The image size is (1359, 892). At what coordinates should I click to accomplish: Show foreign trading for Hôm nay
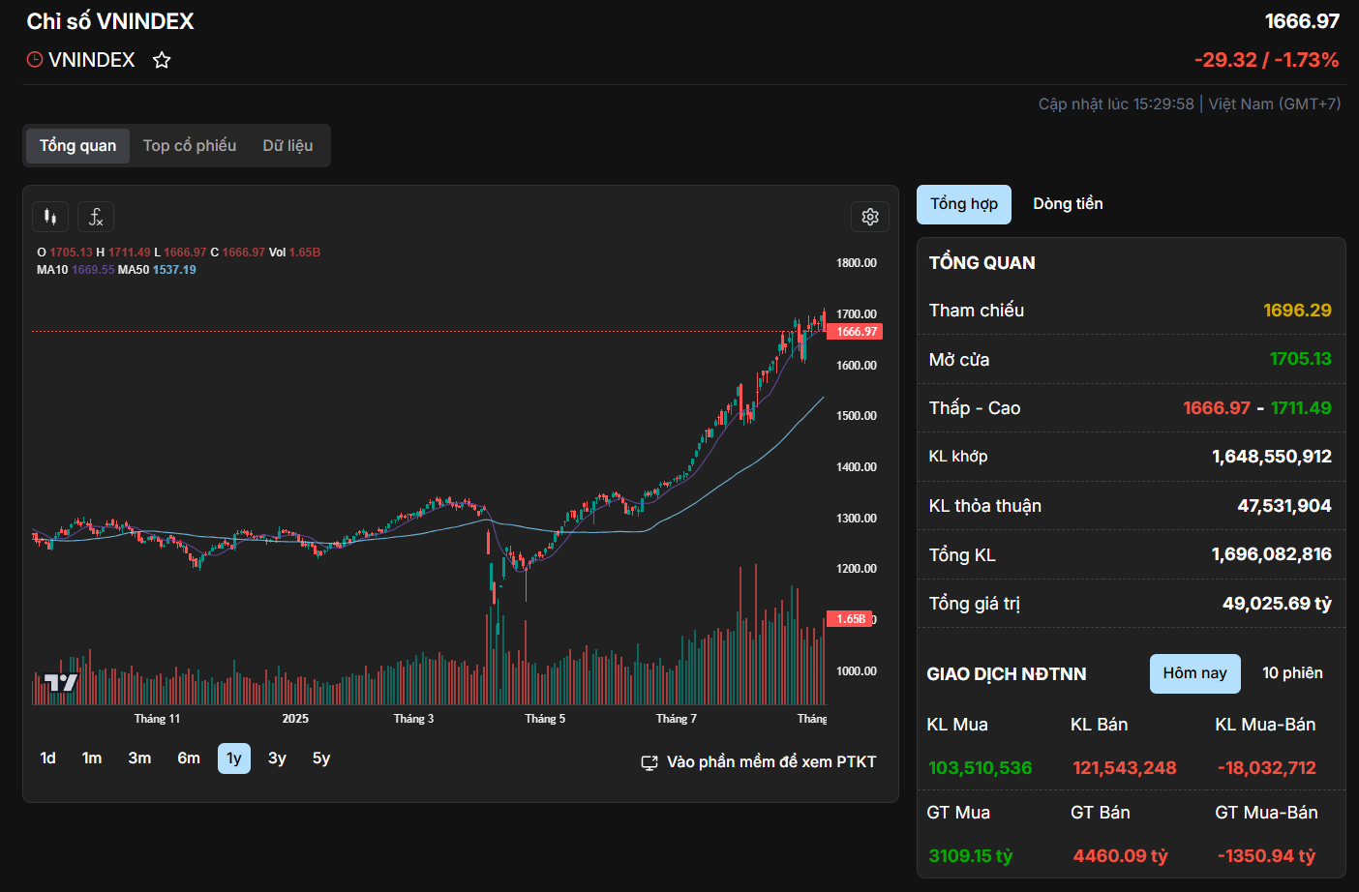point(1194,673)
